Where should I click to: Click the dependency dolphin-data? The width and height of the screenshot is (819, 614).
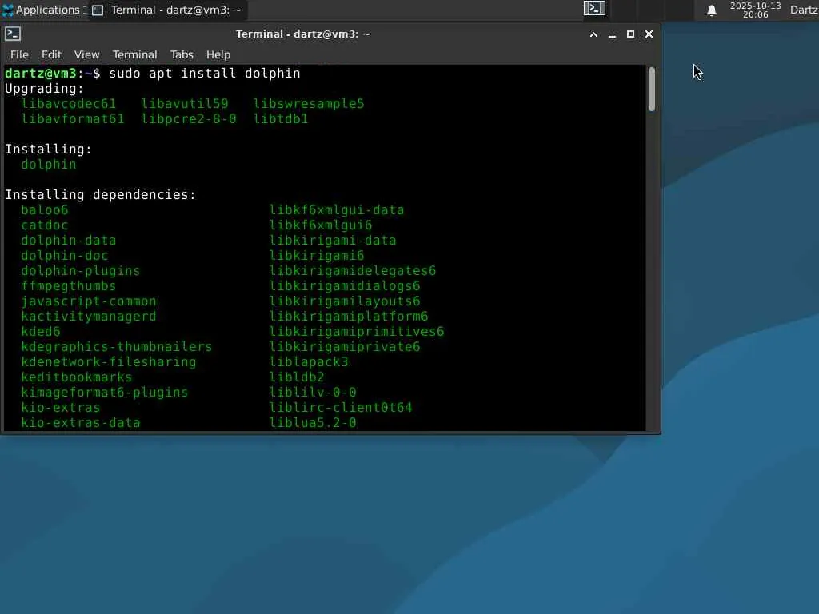[69, 240]
